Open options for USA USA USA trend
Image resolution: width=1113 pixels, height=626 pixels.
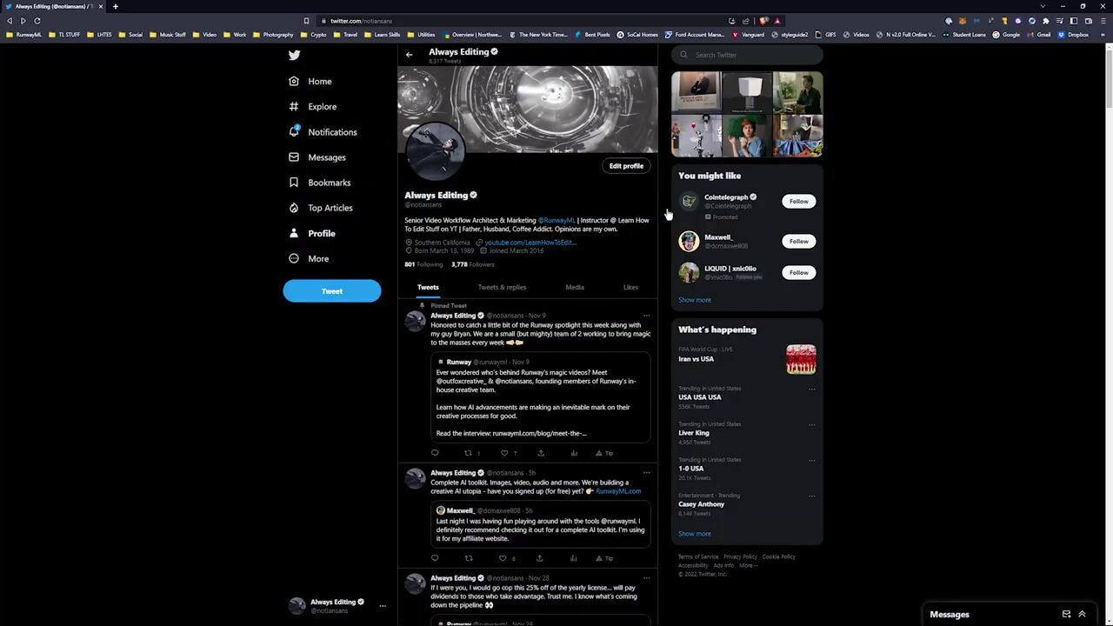click(811, 390)
